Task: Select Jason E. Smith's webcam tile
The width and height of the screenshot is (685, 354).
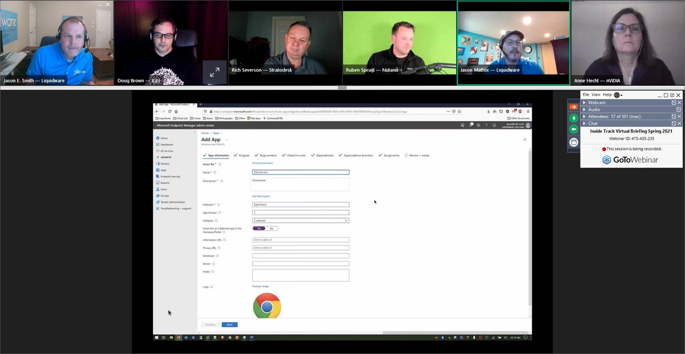Action: point(57,43)
